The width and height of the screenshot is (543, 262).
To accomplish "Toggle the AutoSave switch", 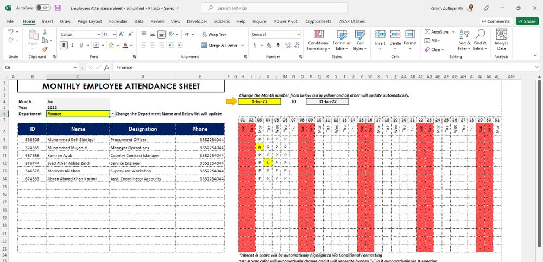I will pyautogui.click(x=43, y=8).
